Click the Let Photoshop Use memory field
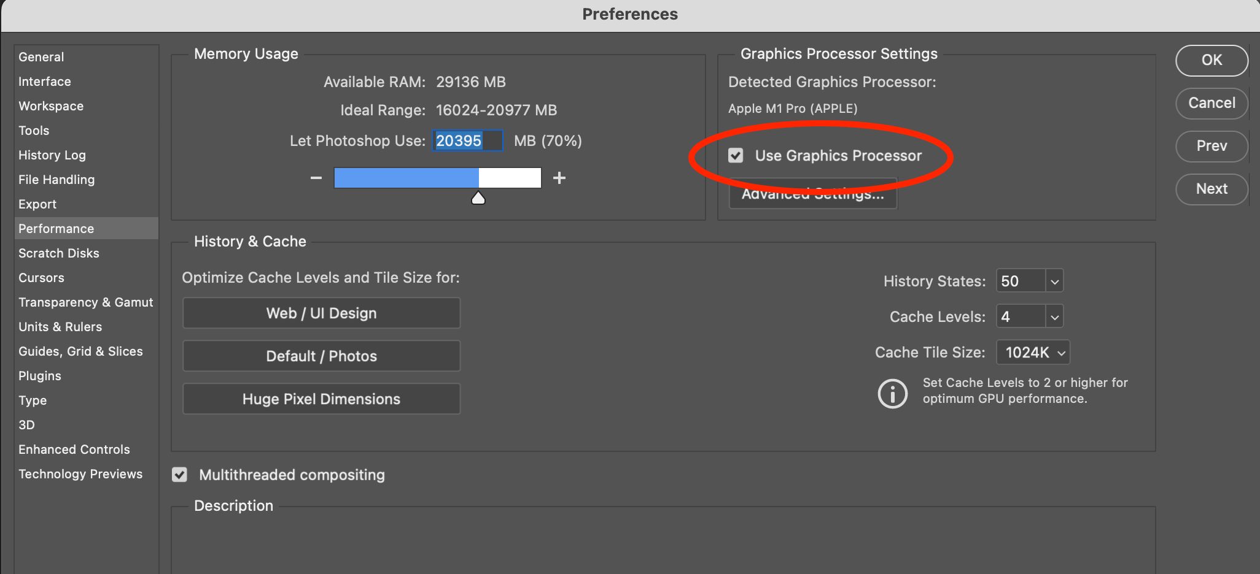 click(467, 141)
